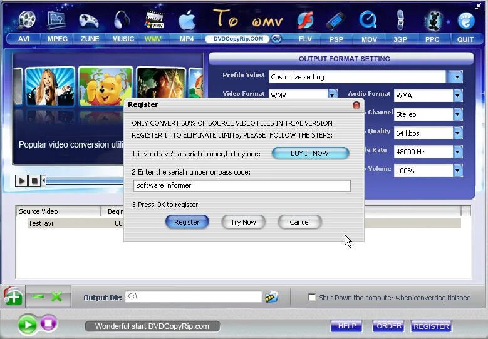Click the ZUNE gamepad icon
This screenshot has width=488, height=339.
(x=89, y=21)
